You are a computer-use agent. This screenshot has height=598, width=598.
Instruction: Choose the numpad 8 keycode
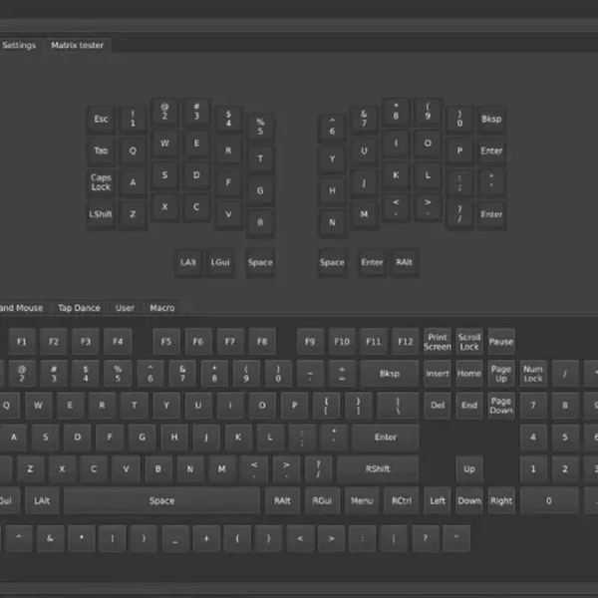click(x=565, y=405)
